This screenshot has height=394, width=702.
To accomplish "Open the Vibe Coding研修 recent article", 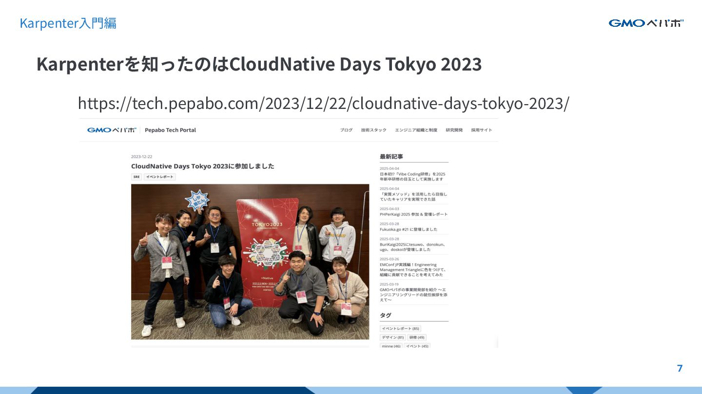I will point(413,177).
